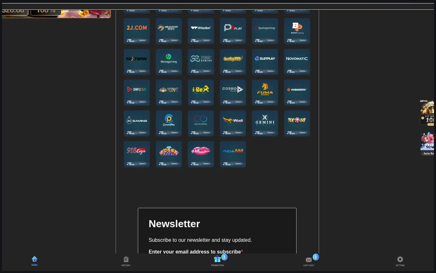The image size is (436, 273).
Task: Choose the 918Kiss lips logo tile
Action: click(x=201, y=154)
